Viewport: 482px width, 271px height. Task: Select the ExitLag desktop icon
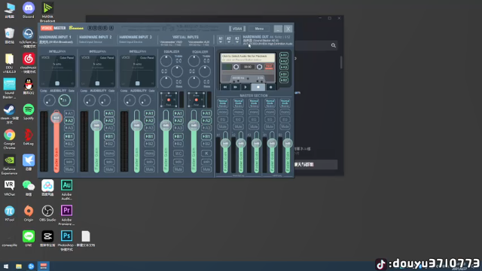tap(29, 137)
